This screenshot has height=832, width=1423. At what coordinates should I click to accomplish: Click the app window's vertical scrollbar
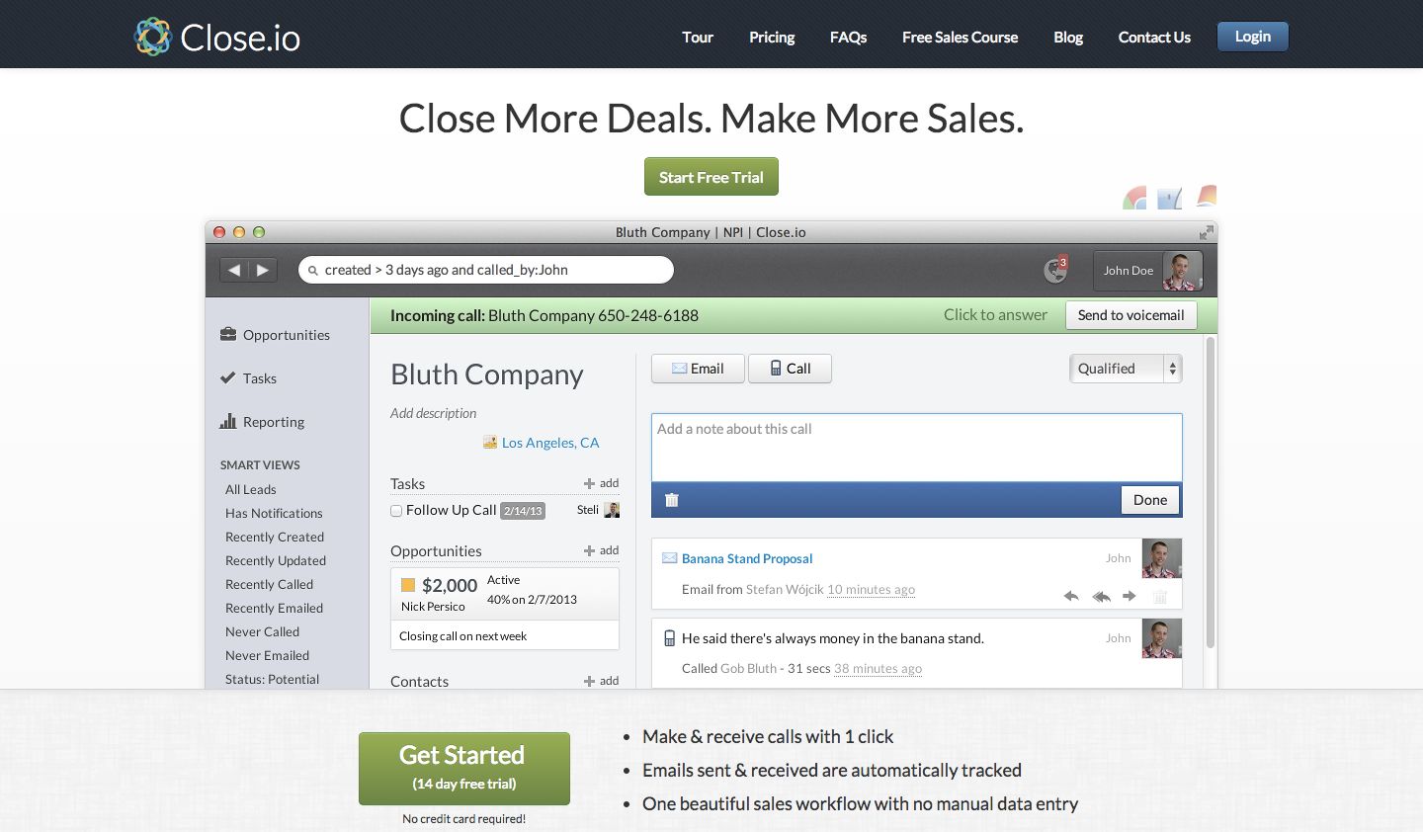click(1210, 494)
